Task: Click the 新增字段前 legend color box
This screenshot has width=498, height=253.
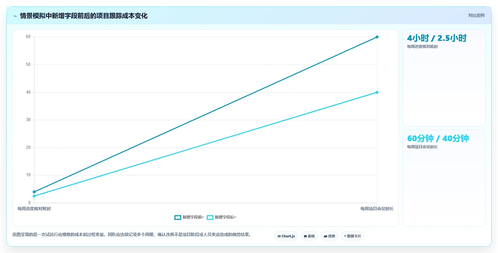Action: coord(178,218)
